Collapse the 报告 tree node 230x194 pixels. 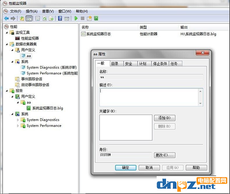(7, 91)
